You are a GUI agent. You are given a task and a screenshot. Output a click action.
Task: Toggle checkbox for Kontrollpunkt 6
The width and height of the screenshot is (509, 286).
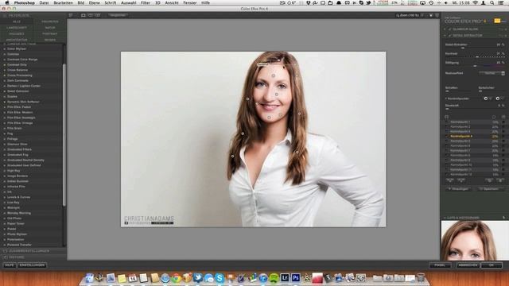pyautogui.click(x=447, y=146)
